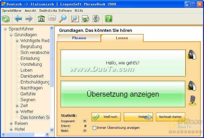204x138 pixels.
Task: Expand the Wetter tree node
Action: [17, 112]
